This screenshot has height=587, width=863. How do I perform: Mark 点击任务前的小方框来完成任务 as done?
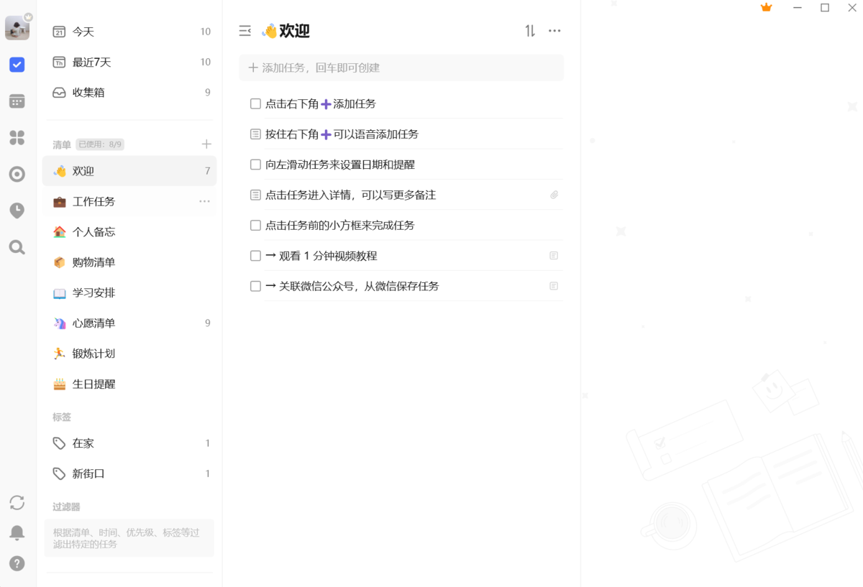click(255, 225)
